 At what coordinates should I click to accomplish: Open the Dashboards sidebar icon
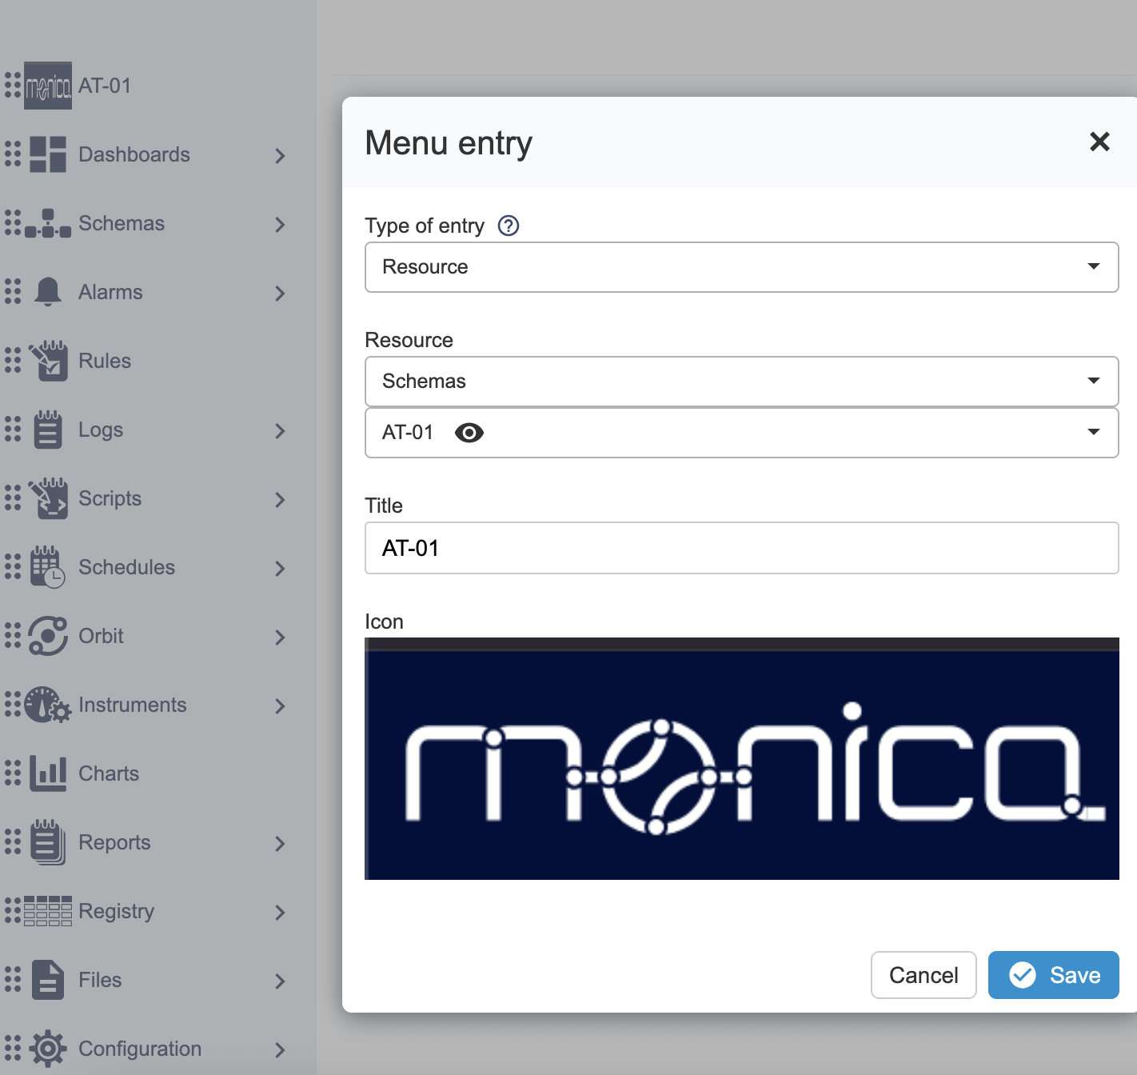point(48,154)
